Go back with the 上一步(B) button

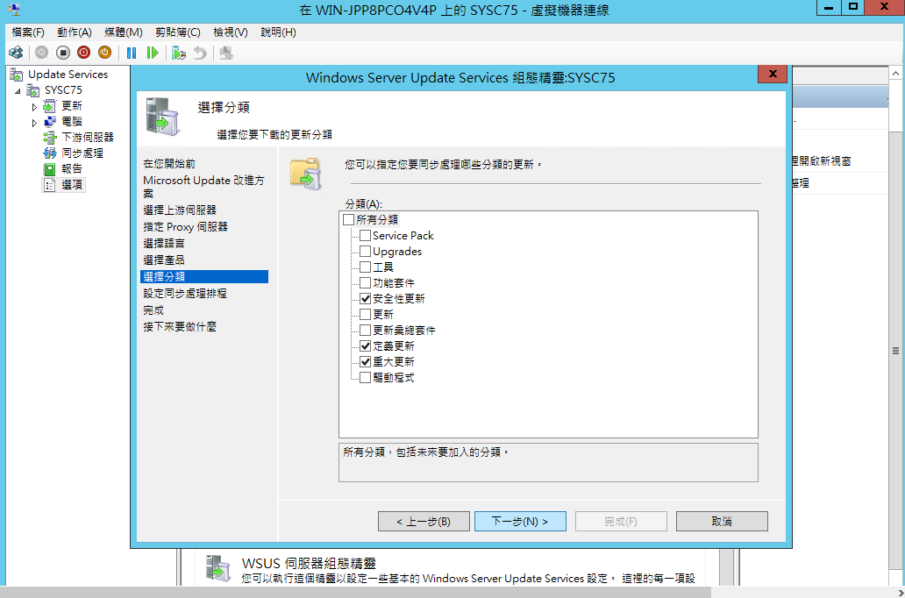[424, 521]
